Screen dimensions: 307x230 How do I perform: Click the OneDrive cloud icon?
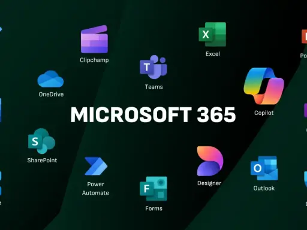click(x=50, y=79)
